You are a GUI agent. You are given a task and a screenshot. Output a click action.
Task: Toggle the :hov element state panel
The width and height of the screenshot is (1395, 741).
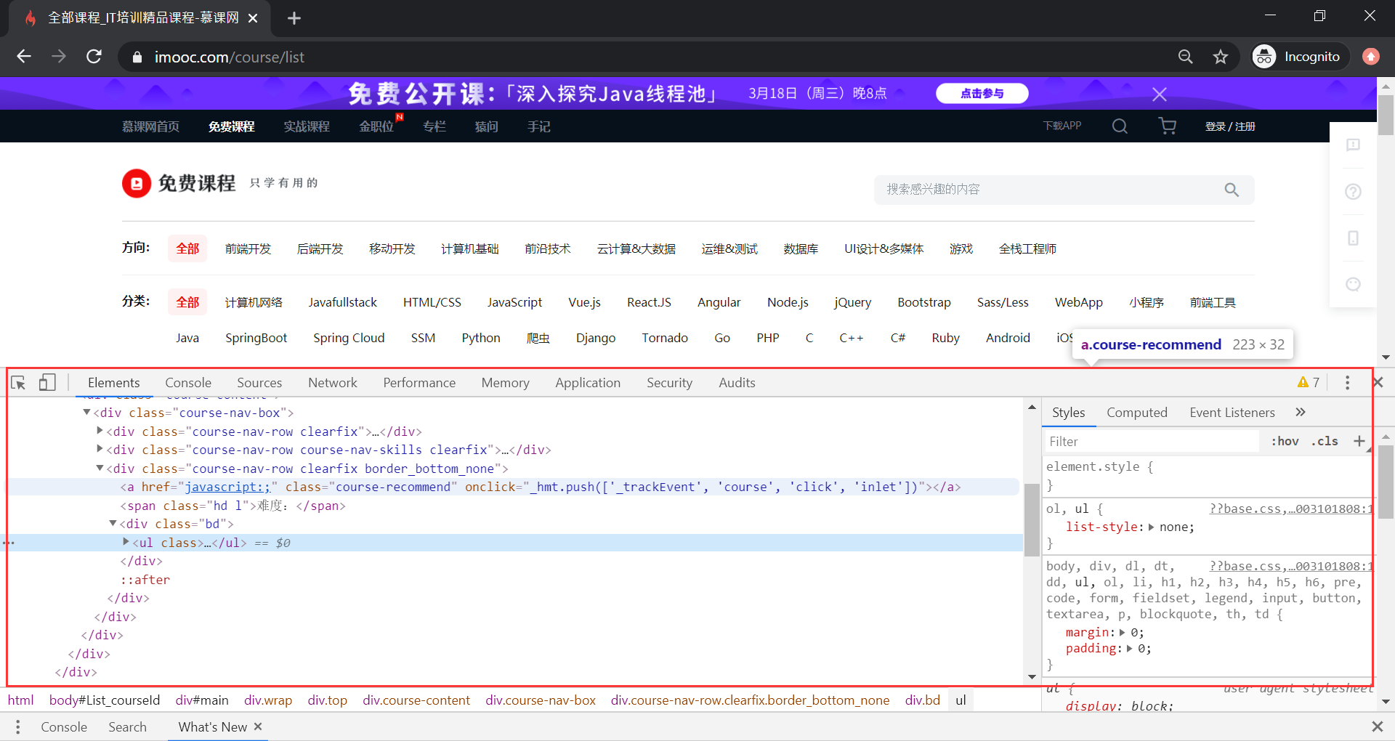1285,441
